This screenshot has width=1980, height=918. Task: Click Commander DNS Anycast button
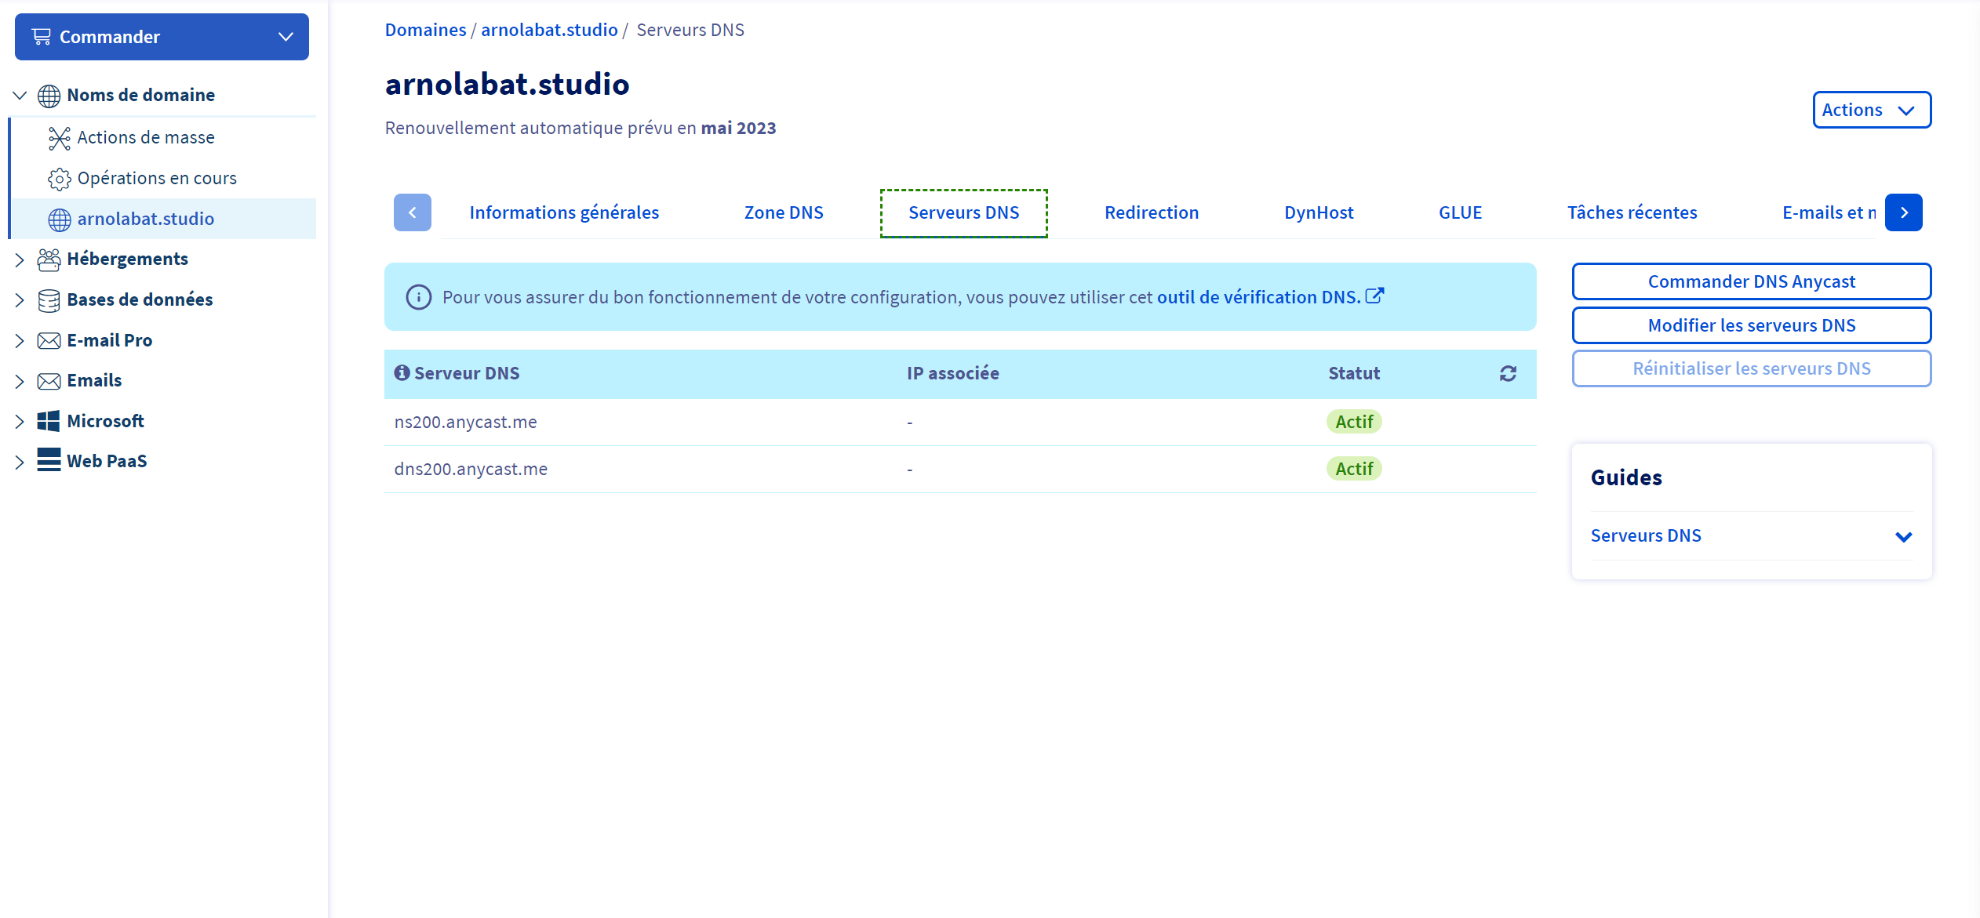1751,281
